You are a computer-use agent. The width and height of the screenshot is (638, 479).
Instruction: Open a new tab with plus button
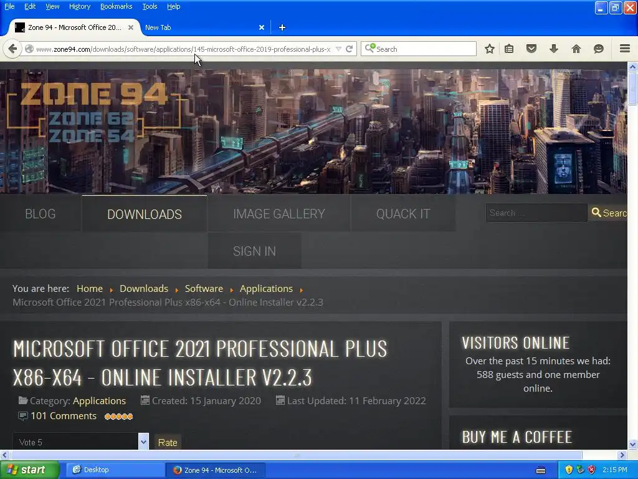[282, 27]
